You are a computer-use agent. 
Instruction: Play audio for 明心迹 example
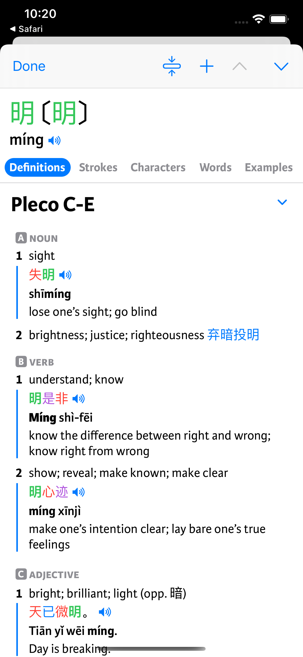[78, 492]
